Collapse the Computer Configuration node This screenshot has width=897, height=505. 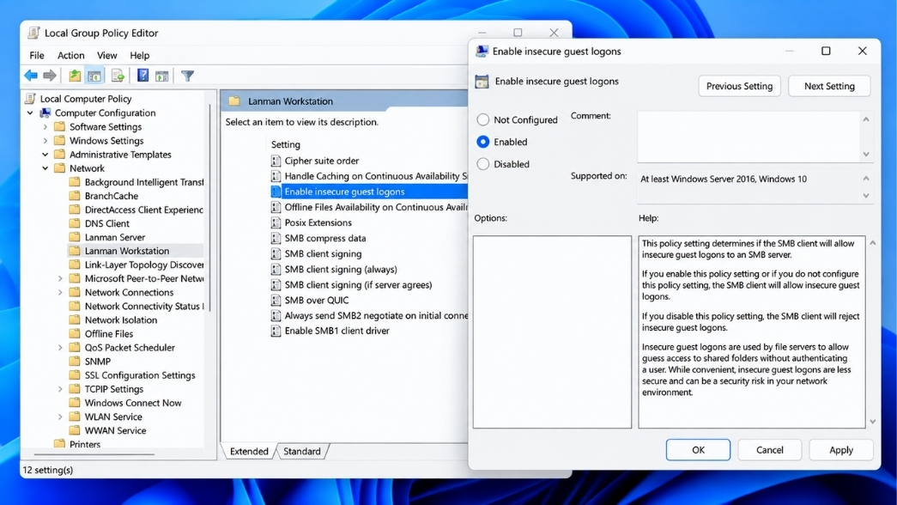point(30,113)
